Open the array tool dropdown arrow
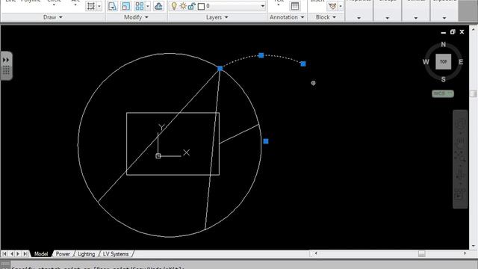The height and width of the screenshot is (269, 478). point(148,6)
